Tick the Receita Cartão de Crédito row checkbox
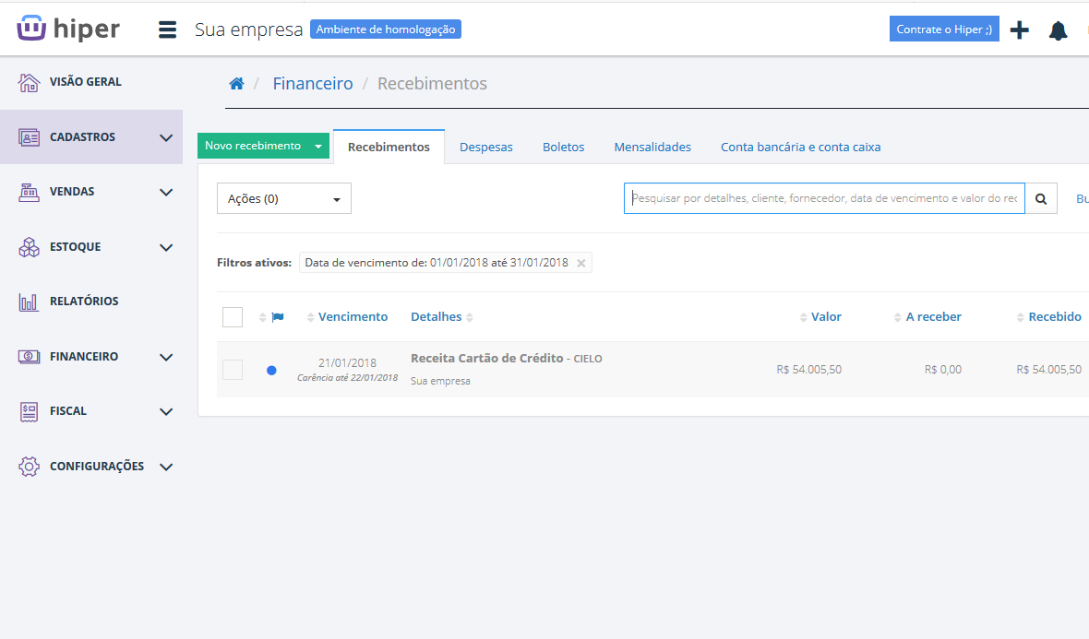Viewport: 1089px width, 639px height. 233,370
